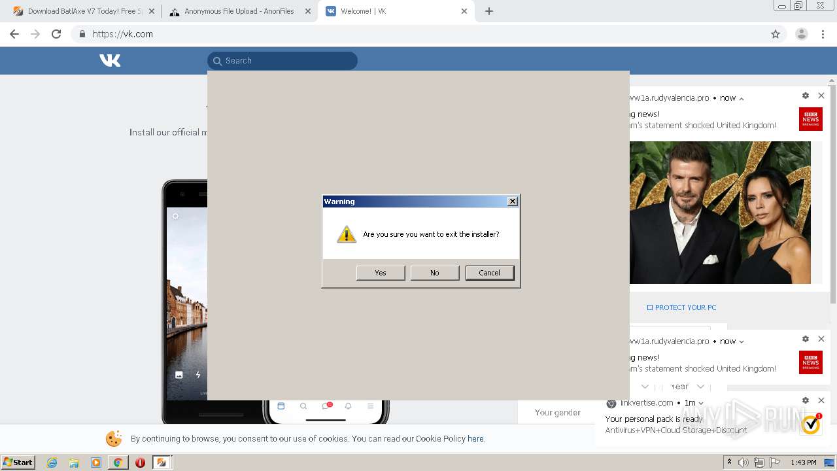The height and width of the screenshot is (471, 837).
Task: Click the BBC News icon in top notification
Action: (x=811, y=119)
